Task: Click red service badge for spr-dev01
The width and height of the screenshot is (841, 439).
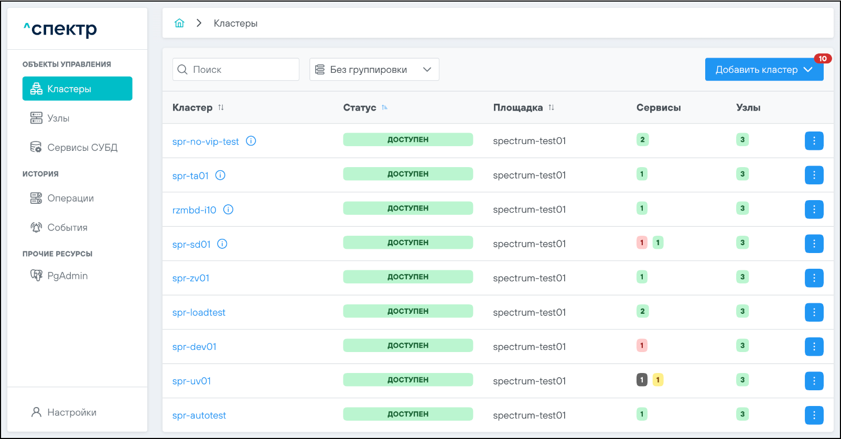Action: [642, 346]
